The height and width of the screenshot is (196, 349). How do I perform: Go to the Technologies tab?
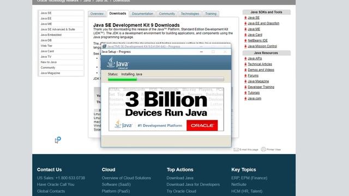[190, 14]
